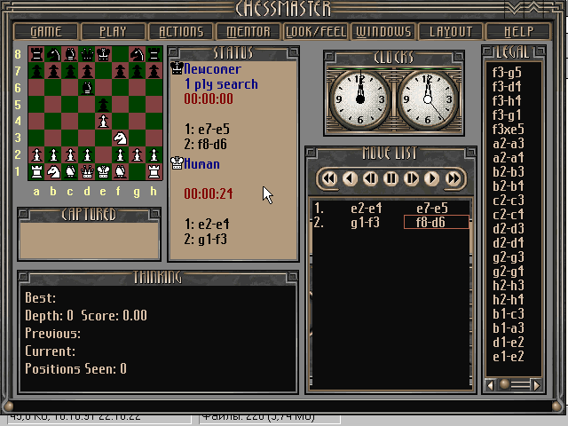
Task: Click Legal list scrollbar left arrow
Action: [491, 384]
